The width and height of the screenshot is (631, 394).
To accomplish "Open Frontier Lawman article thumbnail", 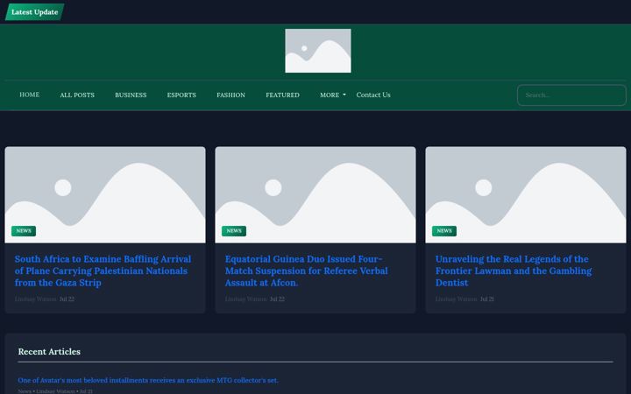I will pos(526,194).
